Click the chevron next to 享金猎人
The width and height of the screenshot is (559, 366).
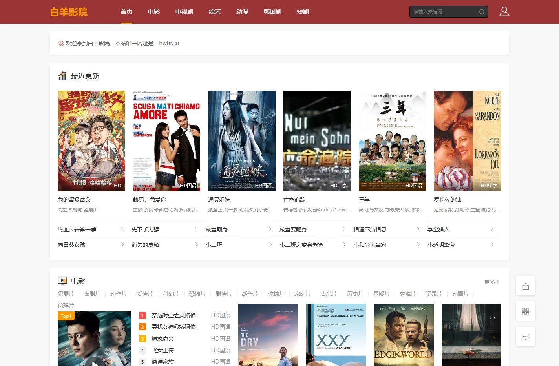click(492, 229)
